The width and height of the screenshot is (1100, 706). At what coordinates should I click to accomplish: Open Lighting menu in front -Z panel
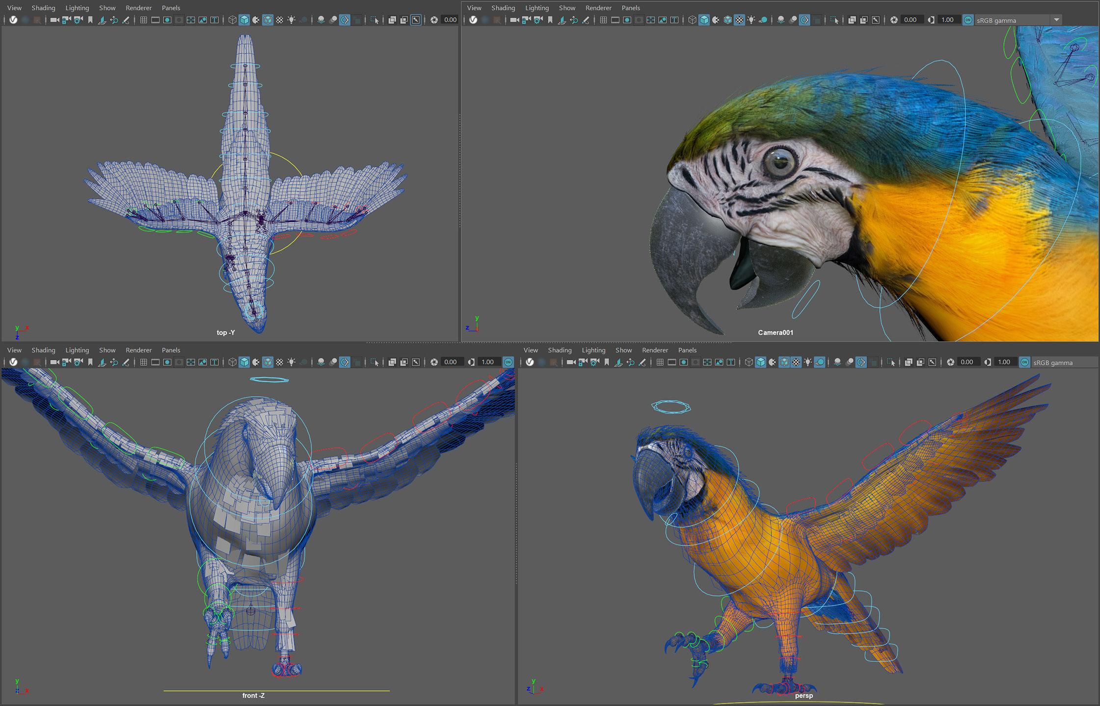(x=77, y=350)
